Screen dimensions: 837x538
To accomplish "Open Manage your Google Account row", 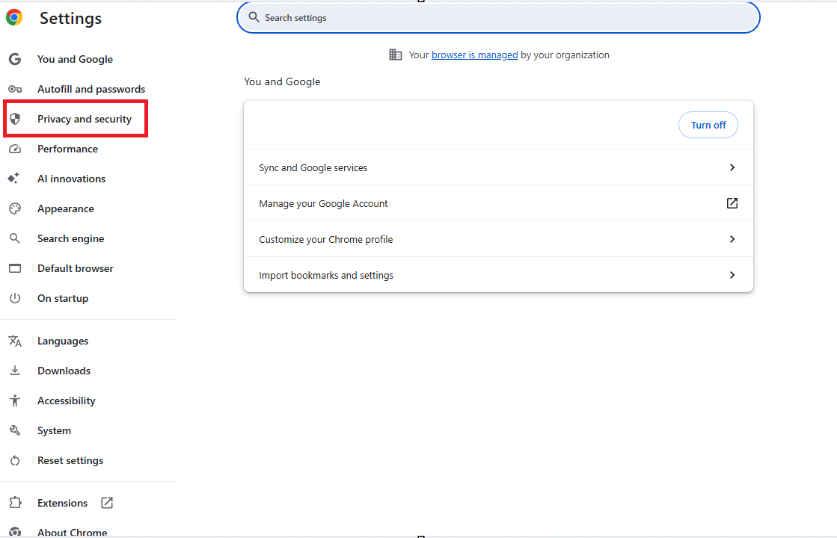I will [498, 203].
